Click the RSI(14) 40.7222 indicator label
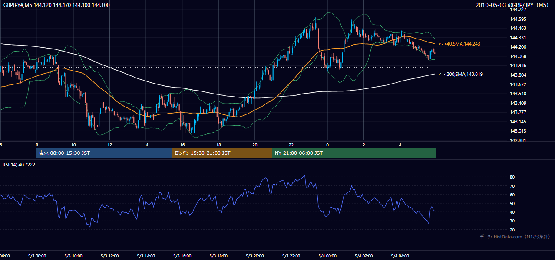Viewport: 555px width, 260px height. [19, 165]
